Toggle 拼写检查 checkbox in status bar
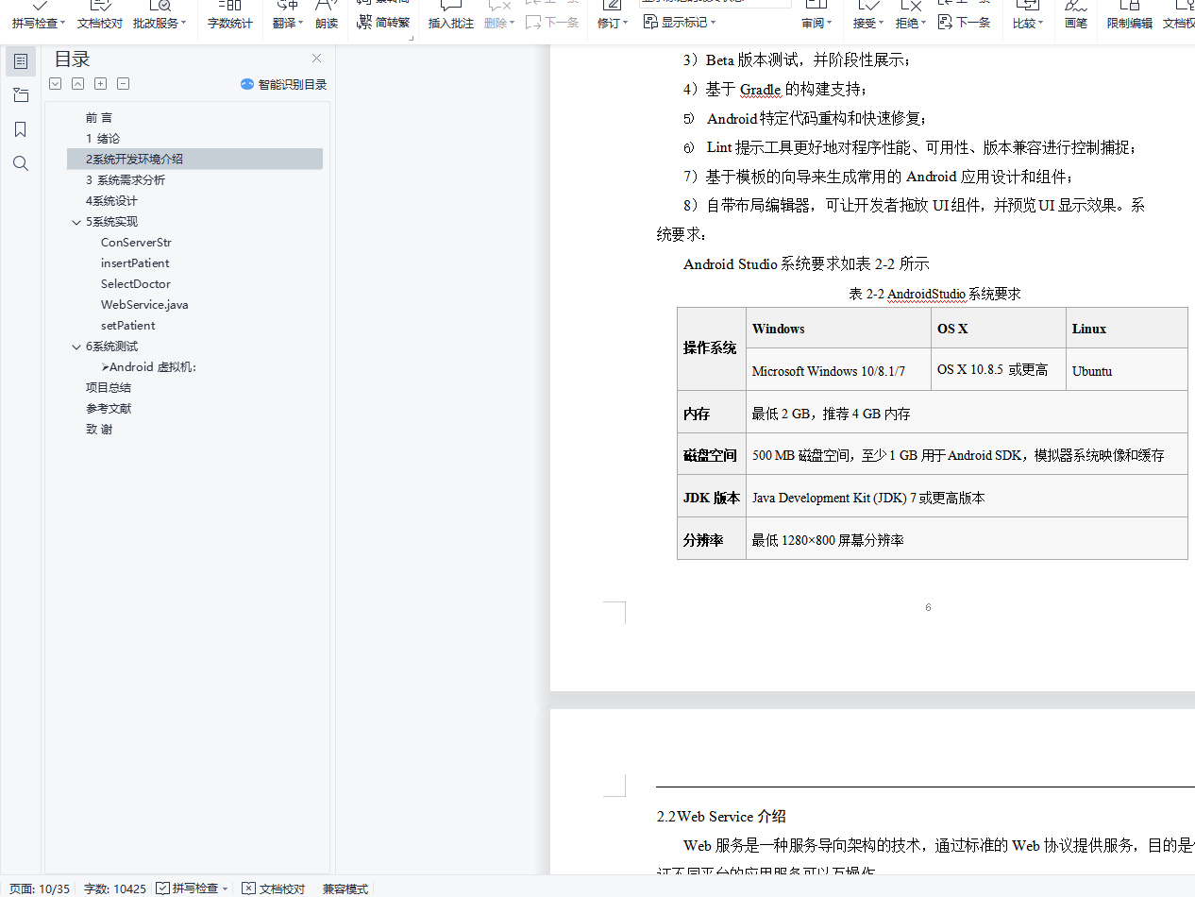This screenshot has width=1195, height=897. click(x=163, y=889)
